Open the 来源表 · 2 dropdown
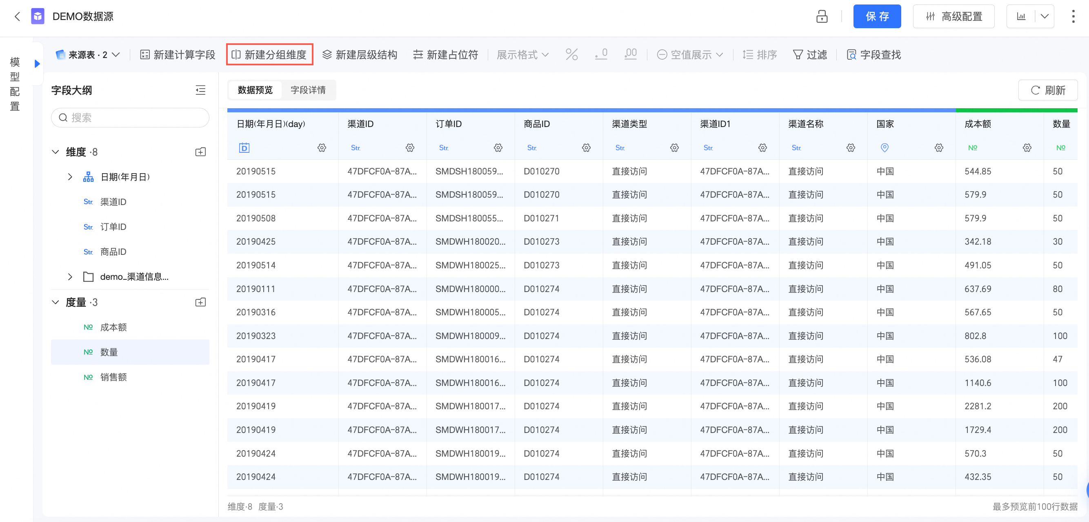 coord(88,55)
